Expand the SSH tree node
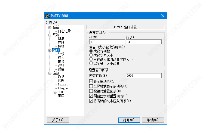Image resolution: width=215 pixels, height=136 pixels. click(55, 92)
